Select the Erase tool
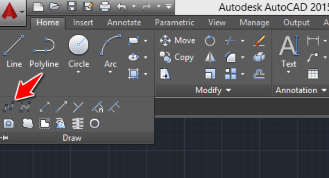 click(x=259, y=41)
